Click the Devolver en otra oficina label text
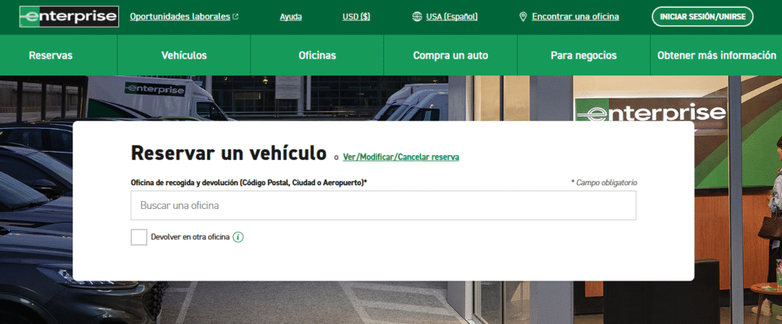Screen dimensions: 782x324 190,237
